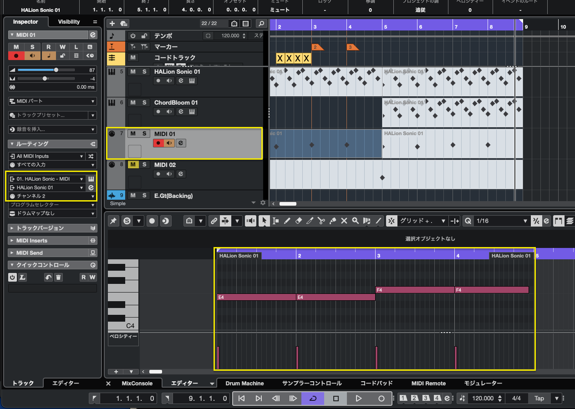Pick the Scissors split tool

[x=321, y=221]
